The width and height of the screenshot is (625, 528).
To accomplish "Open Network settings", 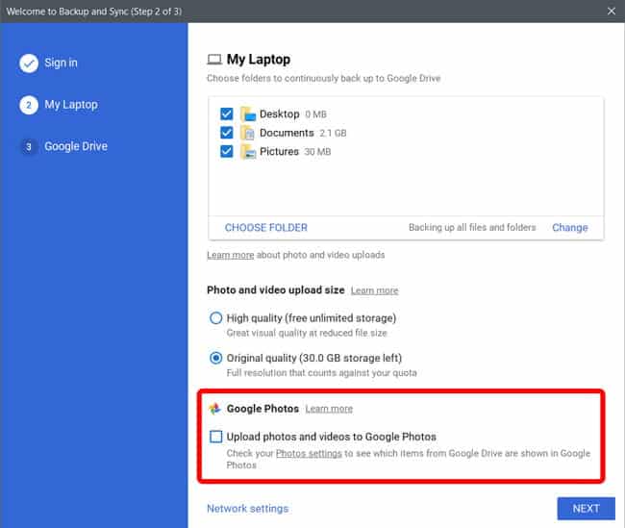I will 247,509.
